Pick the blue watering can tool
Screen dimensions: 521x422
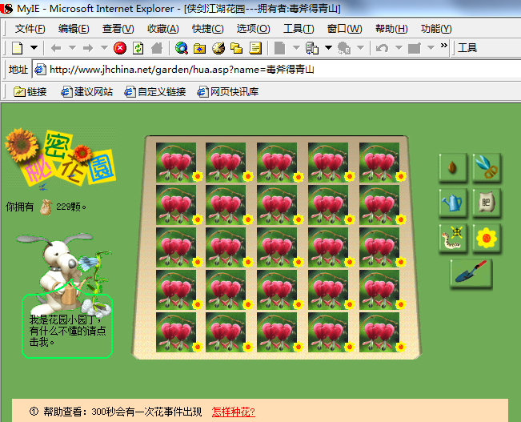[452, 203]
